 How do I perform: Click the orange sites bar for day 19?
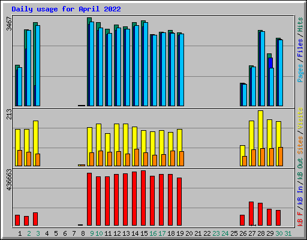point(182,158)
